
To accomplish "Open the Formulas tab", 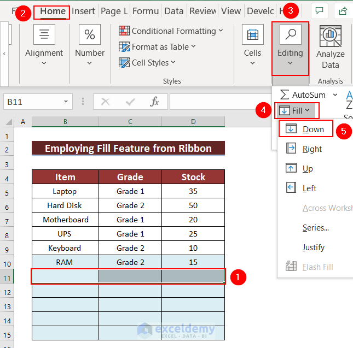I will pyautogui.click(x=146, y=11).
